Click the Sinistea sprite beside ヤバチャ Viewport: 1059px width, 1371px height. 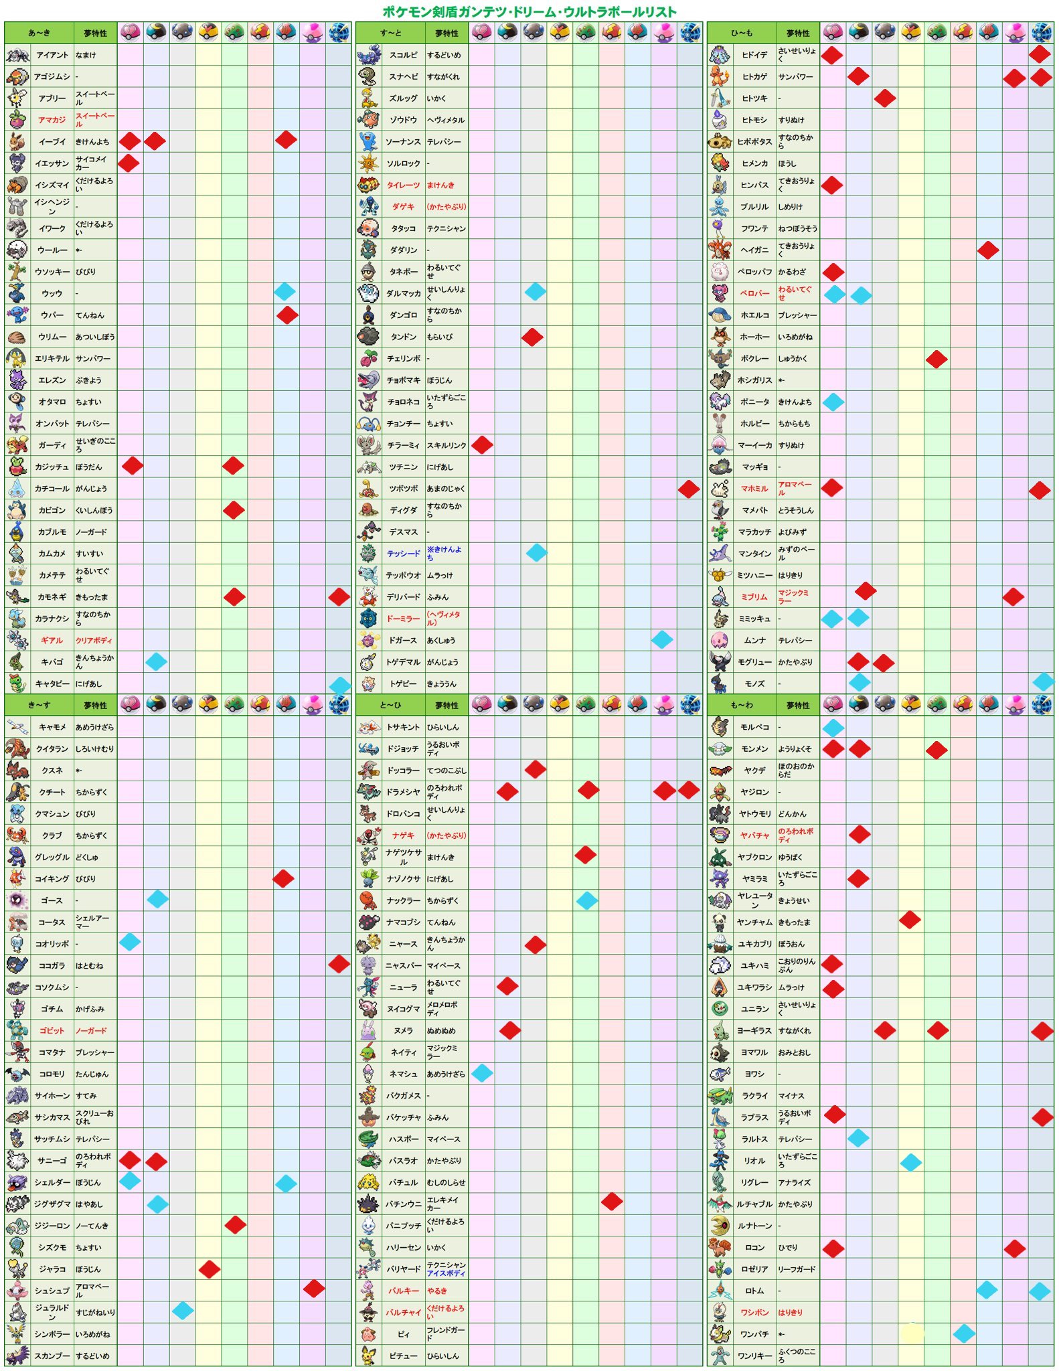coord(720,835)
